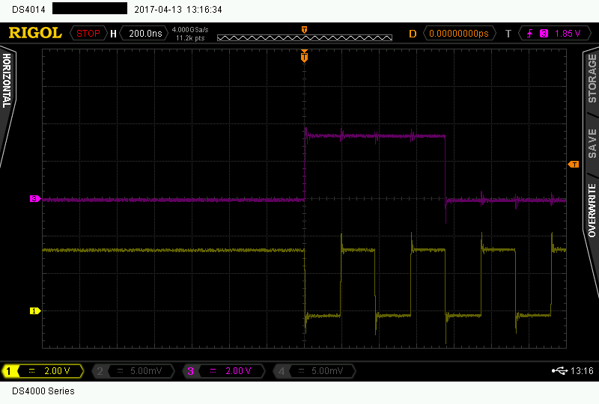
Task: Toggle the channel 3 label in bottom bar
Action: [x=190, y=371]
